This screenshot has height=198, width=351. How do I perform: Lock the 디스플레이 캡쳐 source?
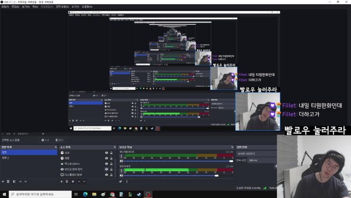111,174
